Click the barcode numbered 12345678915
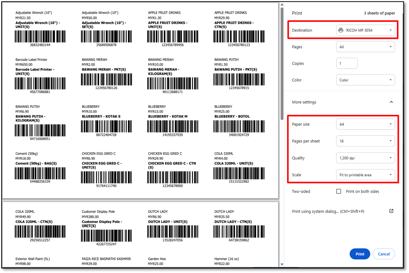409x273 pixels. 239,79
